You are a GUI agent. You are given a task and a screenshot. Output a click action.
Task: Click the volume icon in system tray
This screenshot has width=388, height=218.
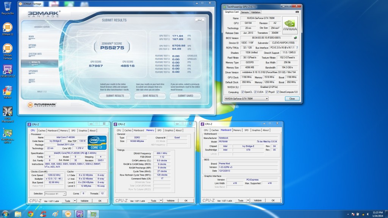pos(368,214)
